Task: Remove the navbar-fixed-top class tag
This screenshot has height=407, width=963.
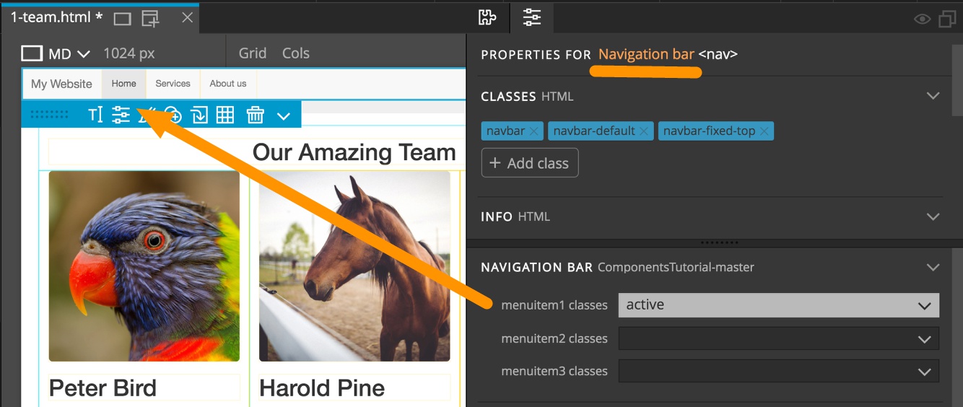Action: pos(764,131)
